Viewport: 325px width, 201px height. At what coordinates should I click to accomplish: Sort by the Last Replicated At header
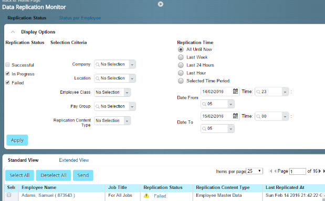(293, 187)
